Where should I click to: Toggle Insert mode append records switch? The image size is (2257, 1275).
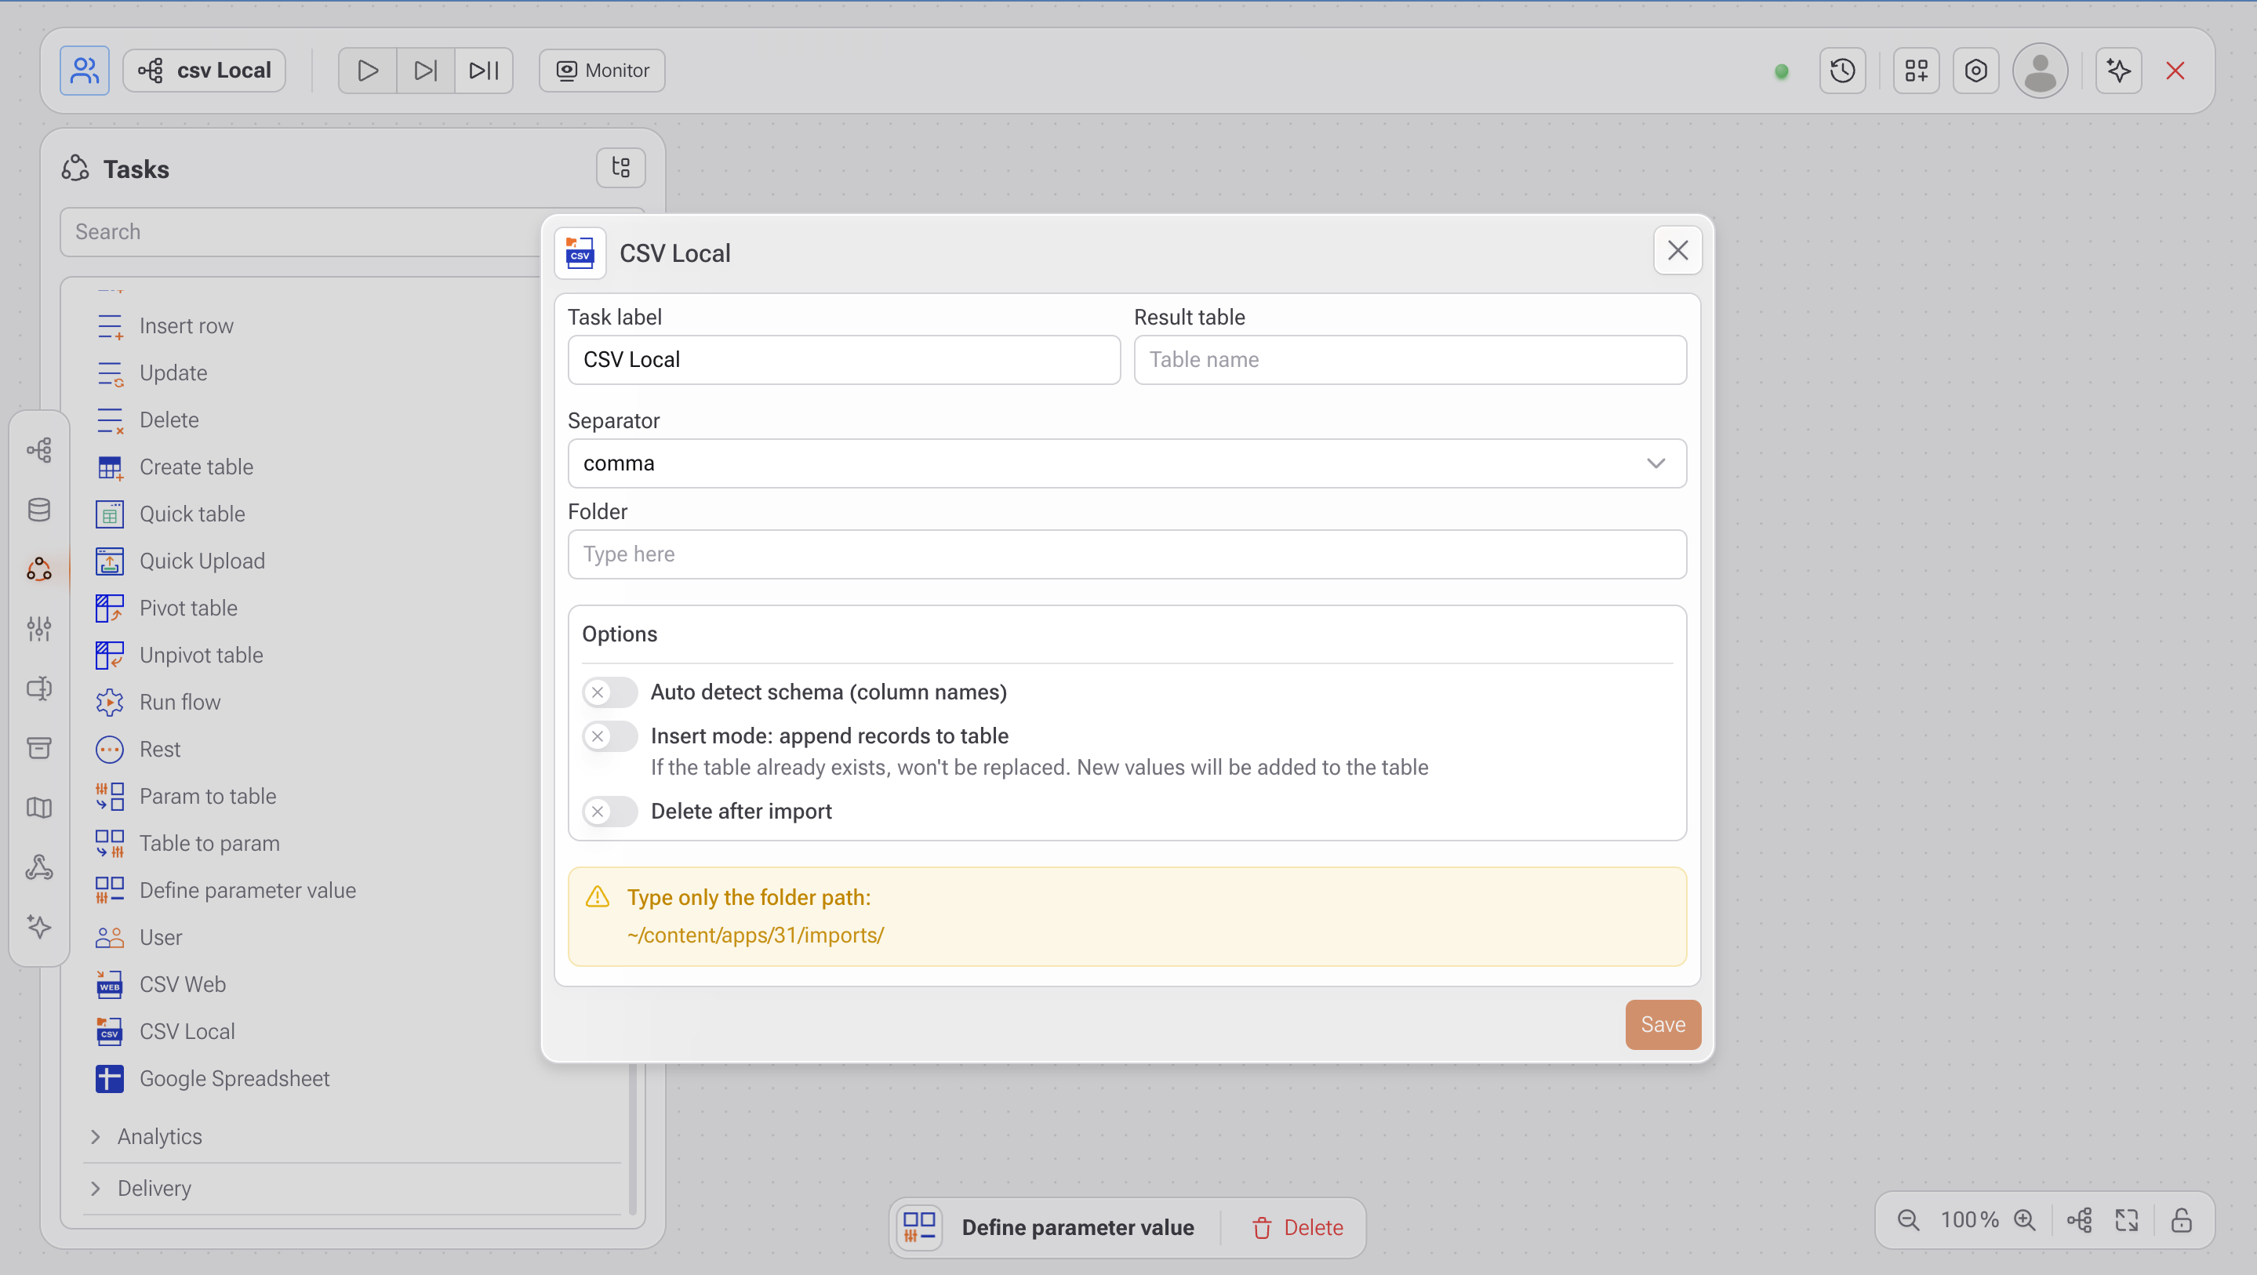(x=610, y=736)
